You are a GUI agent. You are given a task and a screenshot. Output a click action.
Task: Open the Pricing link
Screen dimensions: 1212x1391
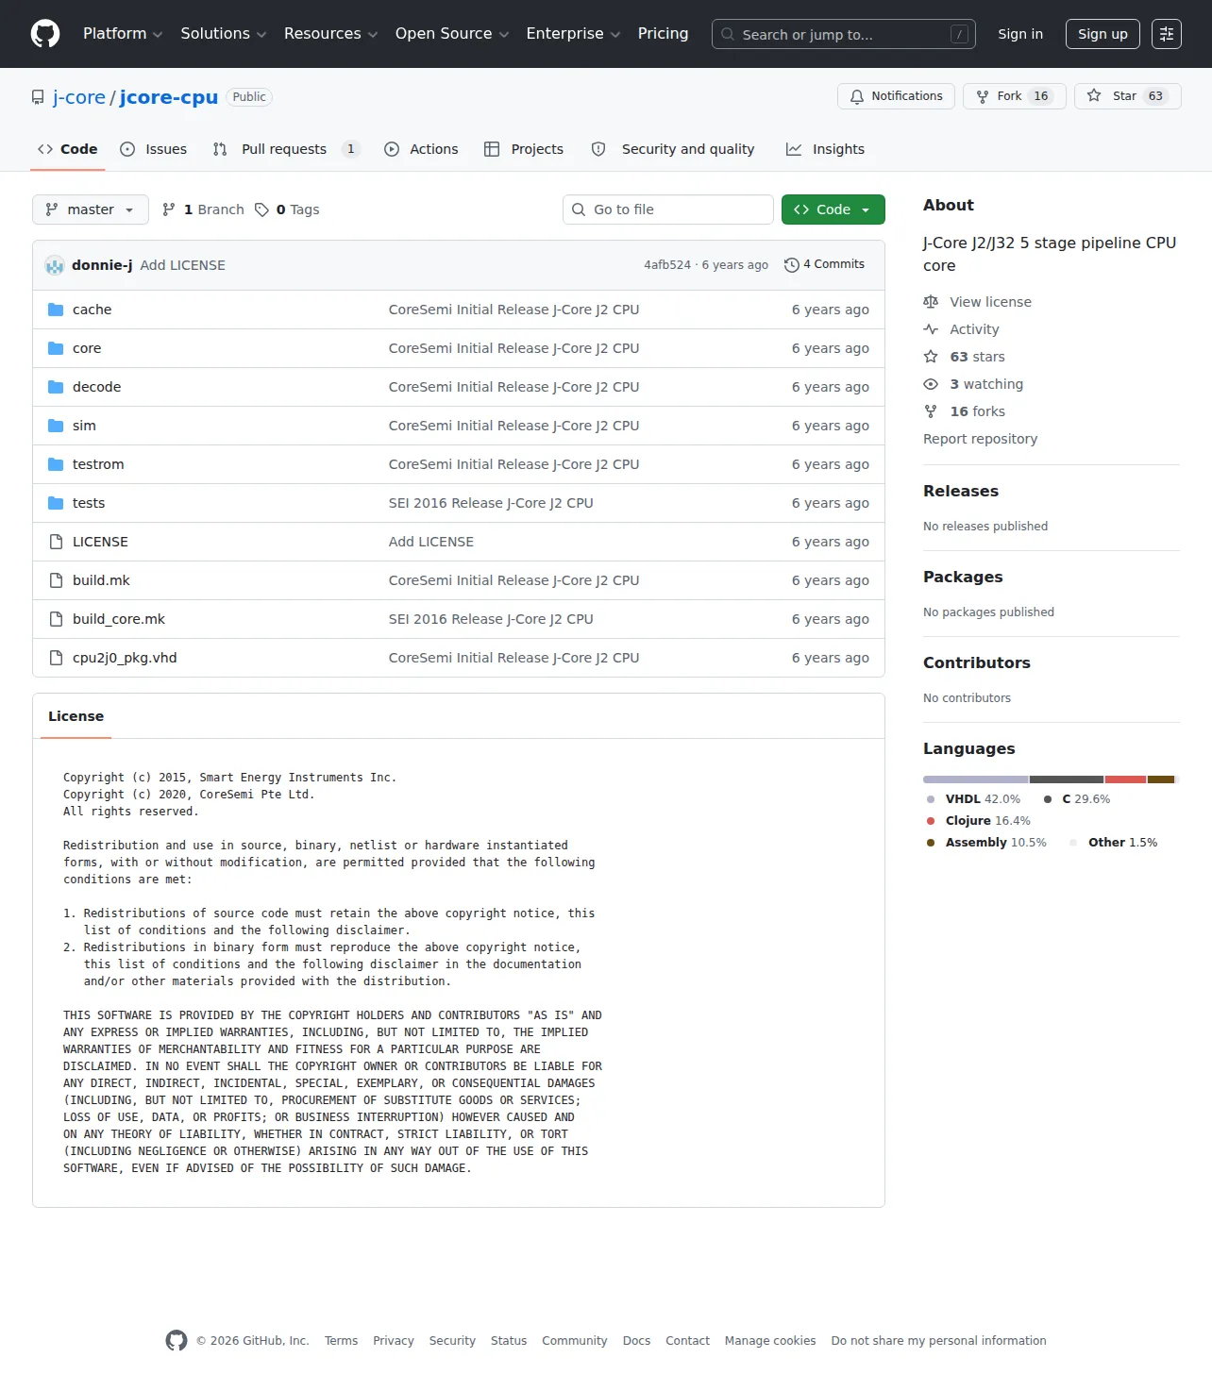[x=663, y=34]
